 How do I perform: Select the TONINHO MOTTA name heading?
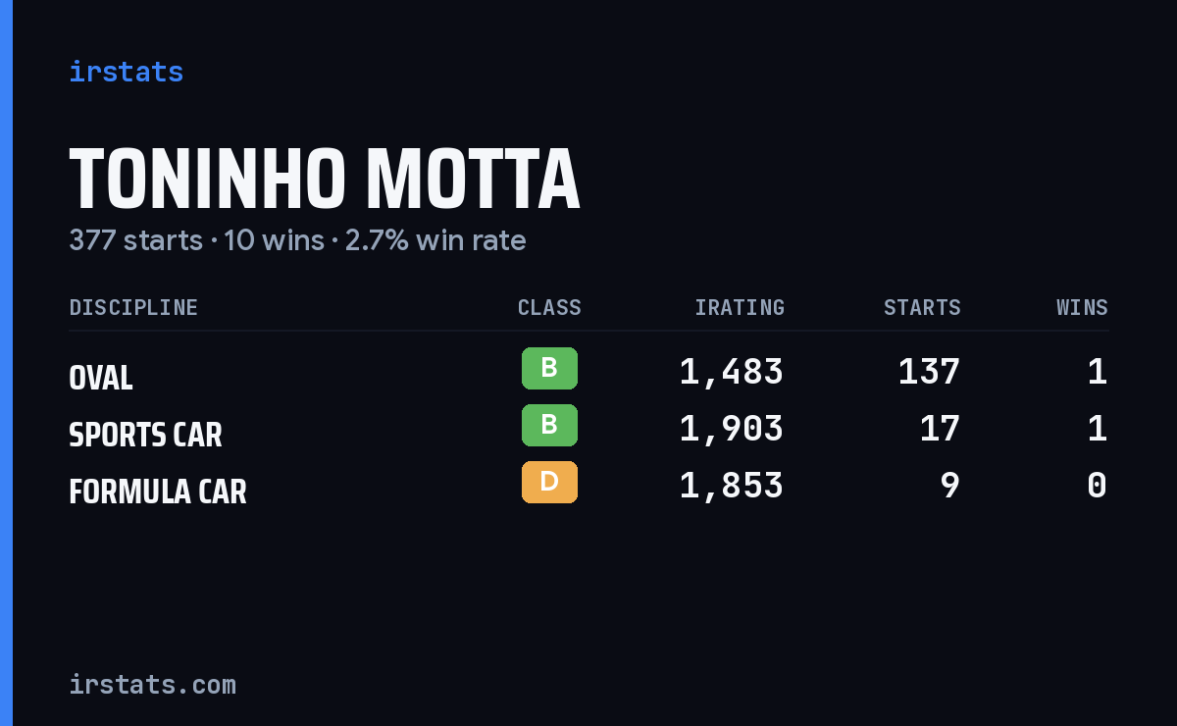point(325,180)
